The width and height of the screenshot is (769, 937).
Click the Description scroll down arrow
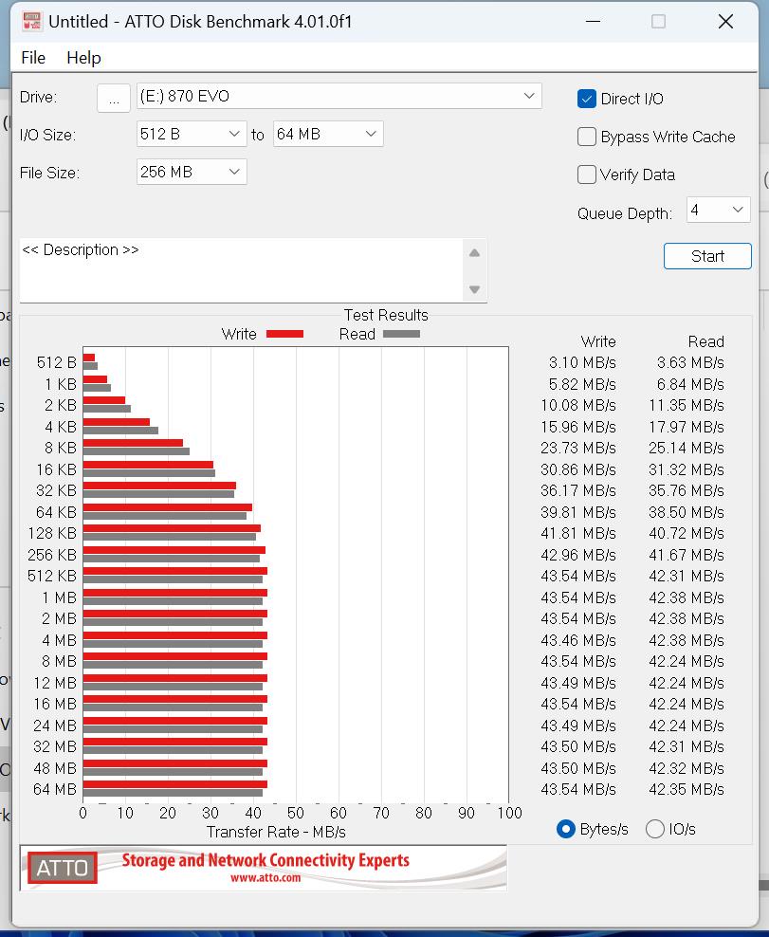[x=474, y=289]
